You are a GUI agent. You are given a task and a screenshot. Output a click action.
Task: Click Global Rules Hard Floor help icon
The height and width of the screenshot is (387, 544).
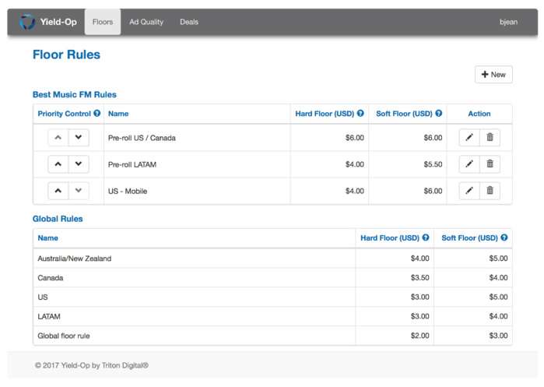point(426,238)
